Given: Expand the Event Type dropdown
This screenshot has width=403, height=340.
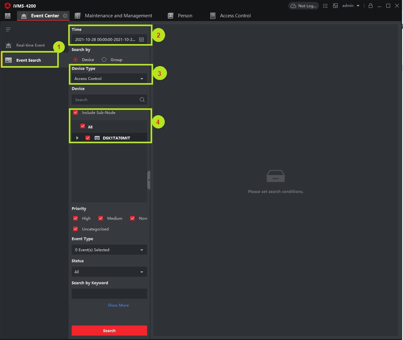Looking at the screenshot, I should (x=109, y=250).
